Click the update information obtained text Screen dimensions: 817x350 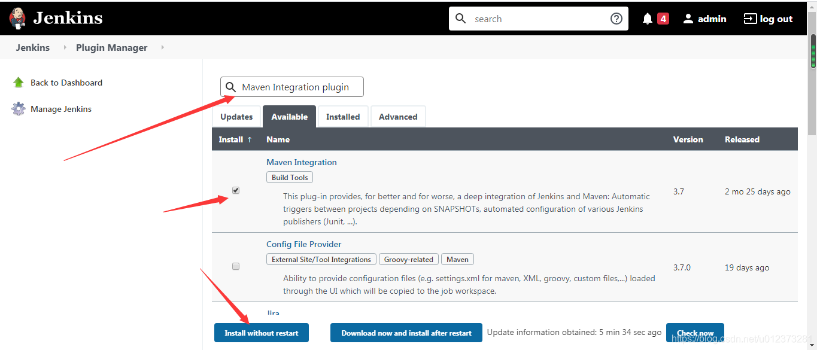(574, 332)
